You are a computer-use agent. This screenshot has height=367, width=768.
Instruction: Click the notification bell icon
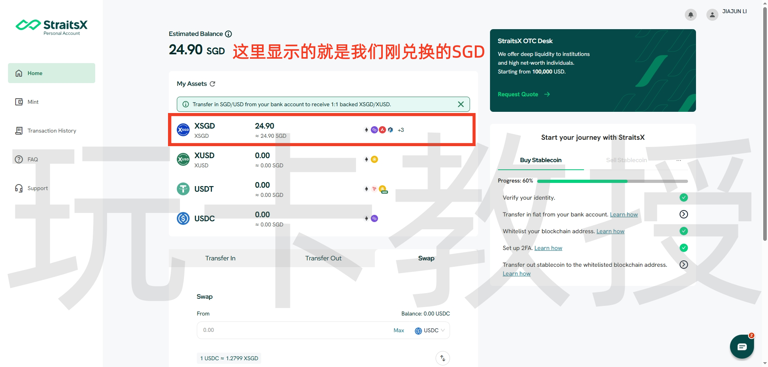tap(690, 15)
